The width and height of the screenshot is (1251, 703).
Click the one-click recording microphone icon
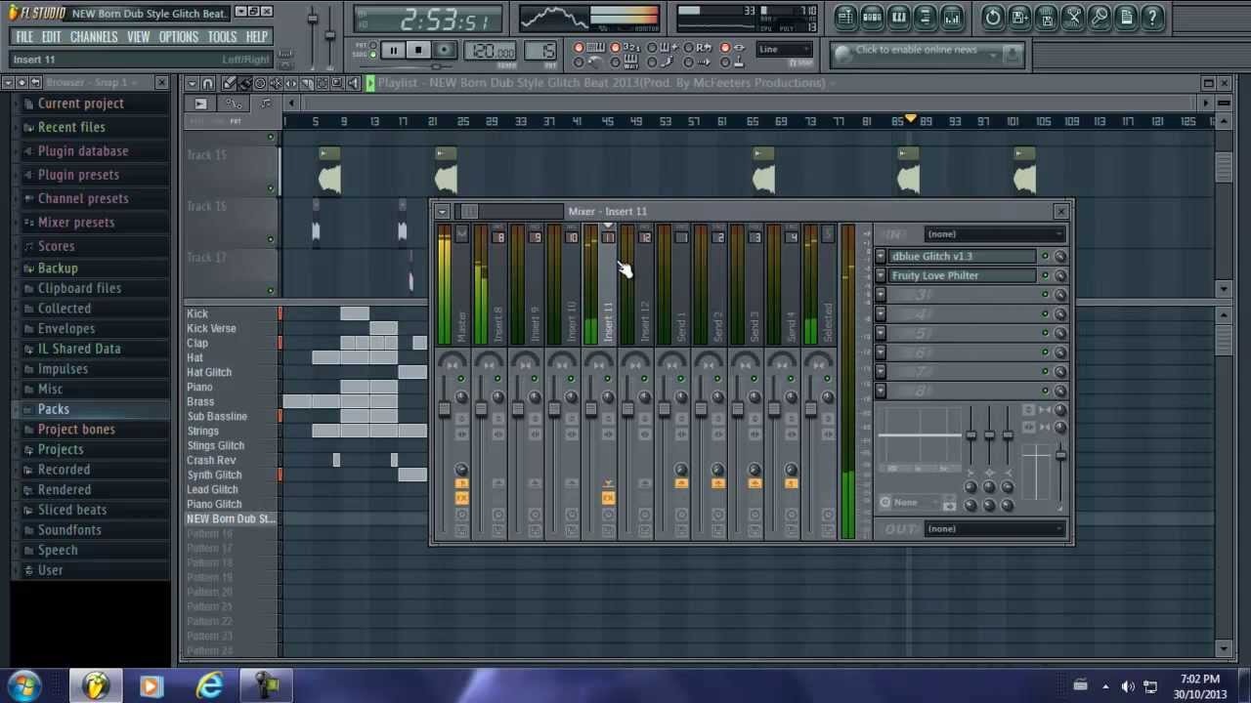tap(1100, 17)
